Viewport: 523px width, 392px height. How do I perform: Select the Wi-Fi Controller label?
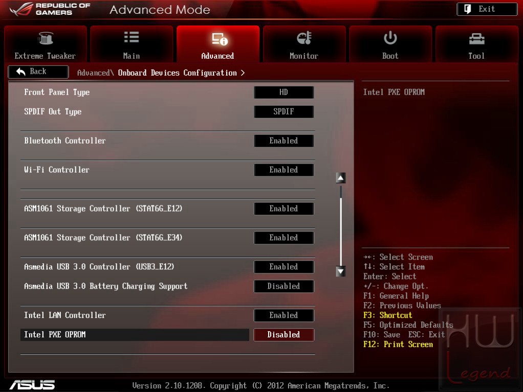[57, 170]
